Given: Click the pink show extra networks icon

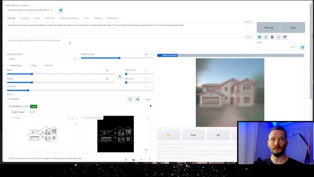Looking at the screenshot, I should point(272,37).
